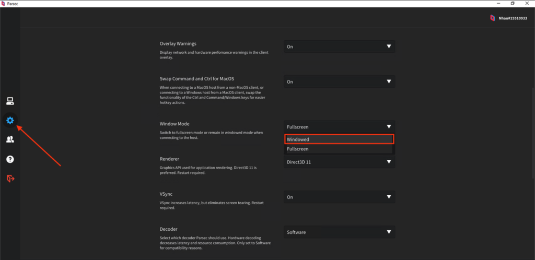Click the VSync dropdown arrow
This screenshot has height=260, width=535.
click(388, 197)
